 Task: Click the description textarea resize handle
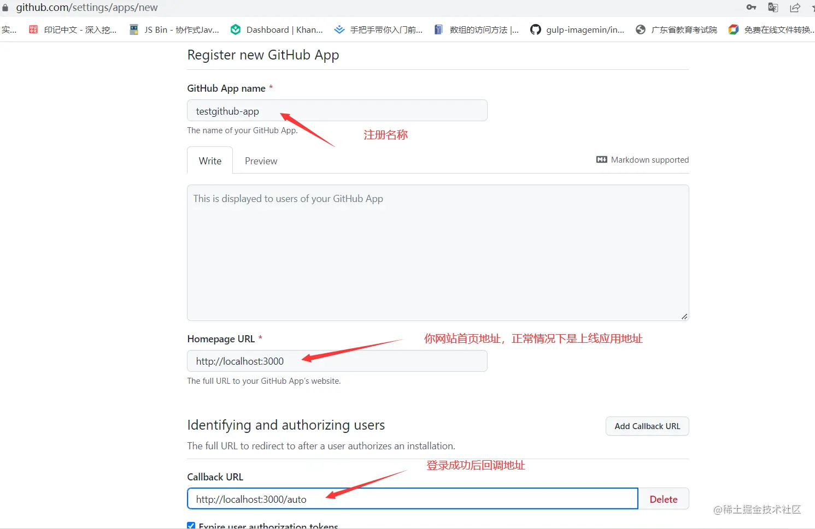684,316
